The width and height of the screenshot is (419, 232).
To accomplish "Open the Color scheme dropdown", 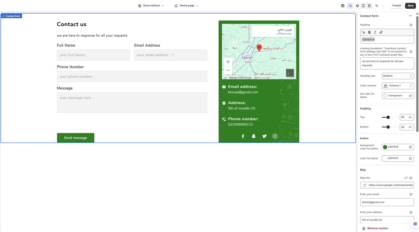I will tap(397, 86).
